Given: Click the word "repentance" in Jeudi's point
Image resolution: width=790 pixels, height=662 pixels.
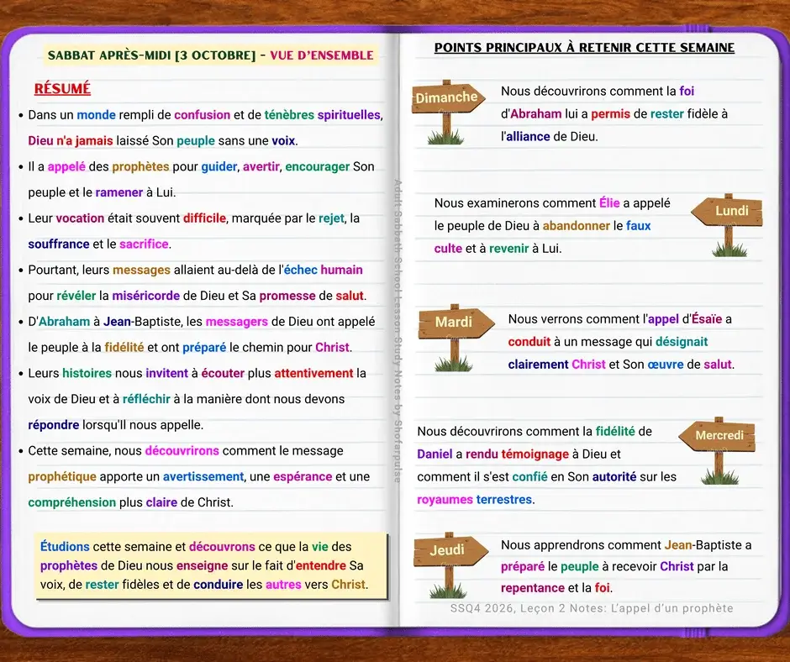Looking at the screenshot, I should click(533, 588).
